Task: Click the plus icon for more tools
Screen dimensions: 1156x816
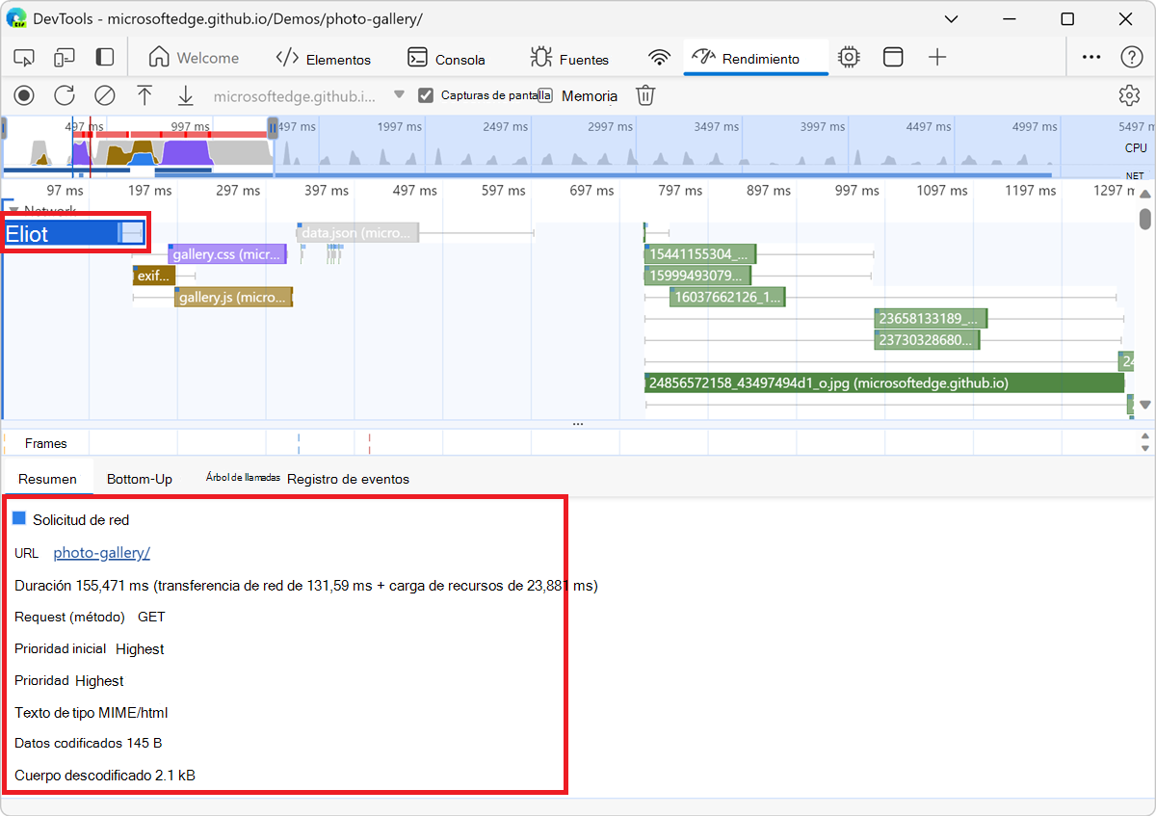Action: coord(937,58)
